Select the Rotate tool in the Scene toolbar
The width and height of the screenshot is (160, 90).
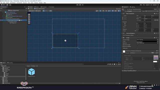(29, 18)
